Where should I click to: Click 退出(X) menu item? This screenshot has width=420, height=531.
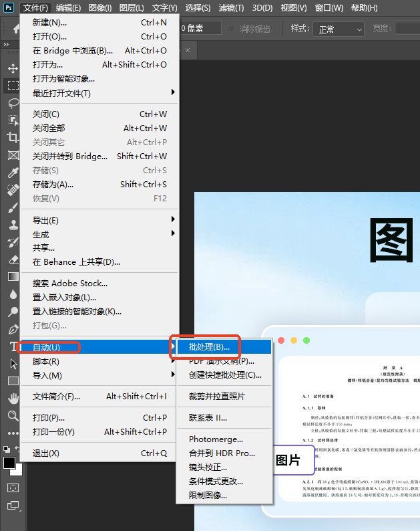coord(99,453)
